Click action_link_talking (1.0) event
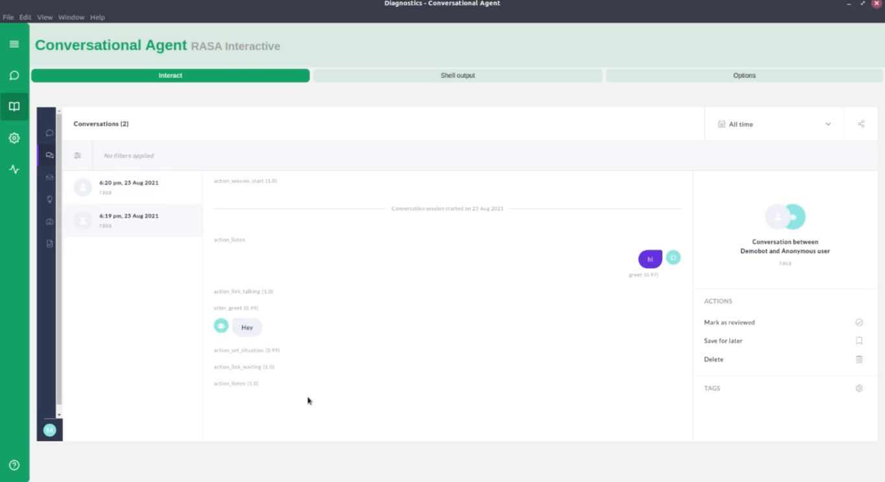This screenshot has height=482, width=885. [x=243, y=292]
